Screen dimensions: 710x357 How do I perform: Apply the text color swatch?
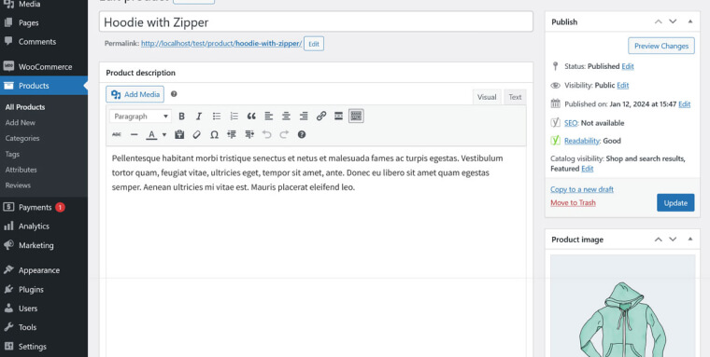coord(151,134)
